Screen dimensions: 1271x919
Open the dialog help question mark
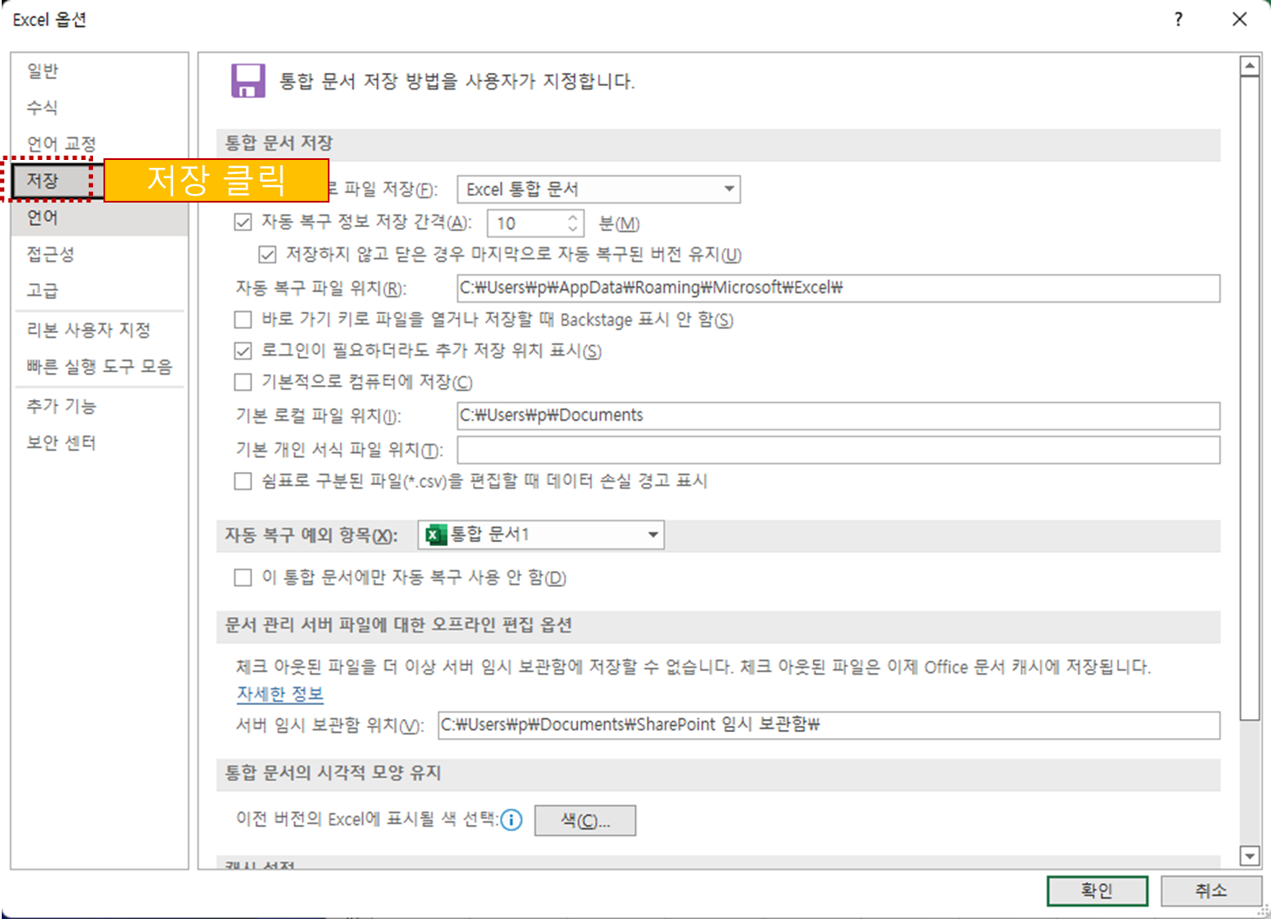pos(1178,19)
